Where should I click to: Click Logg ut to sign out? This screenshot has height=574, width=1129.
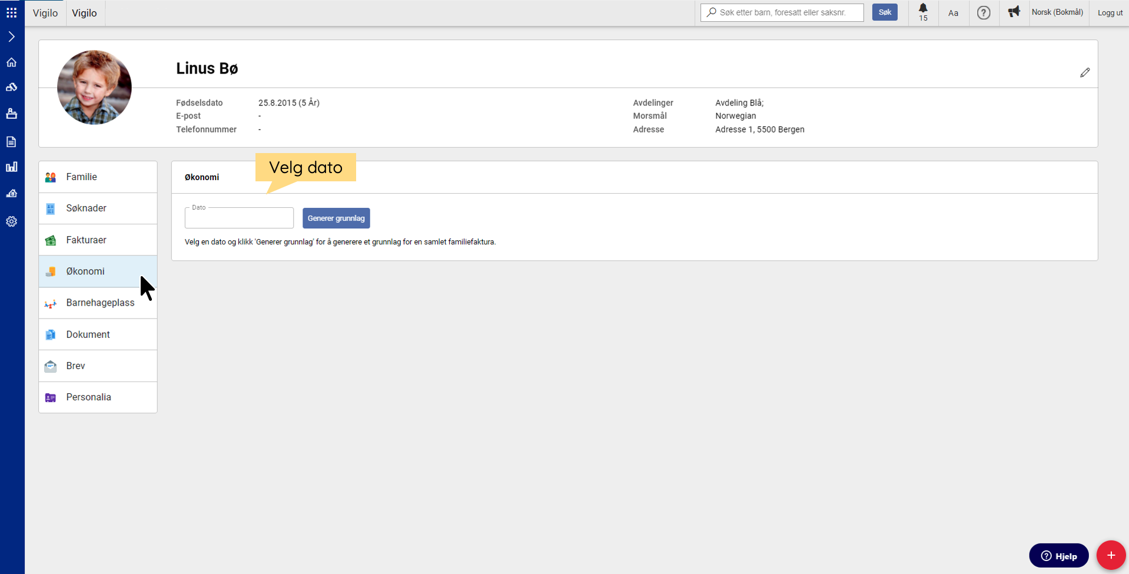coord(1110,13)
